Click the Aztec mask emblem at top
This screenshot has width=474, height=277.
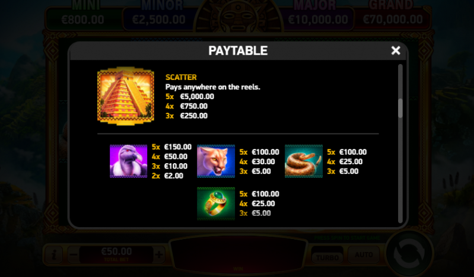pos(238,16)
